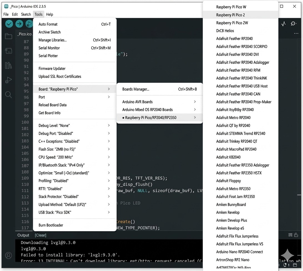The image size is (303, 271).
Task: Click the user account icon
Action: [x=9, y=255]
